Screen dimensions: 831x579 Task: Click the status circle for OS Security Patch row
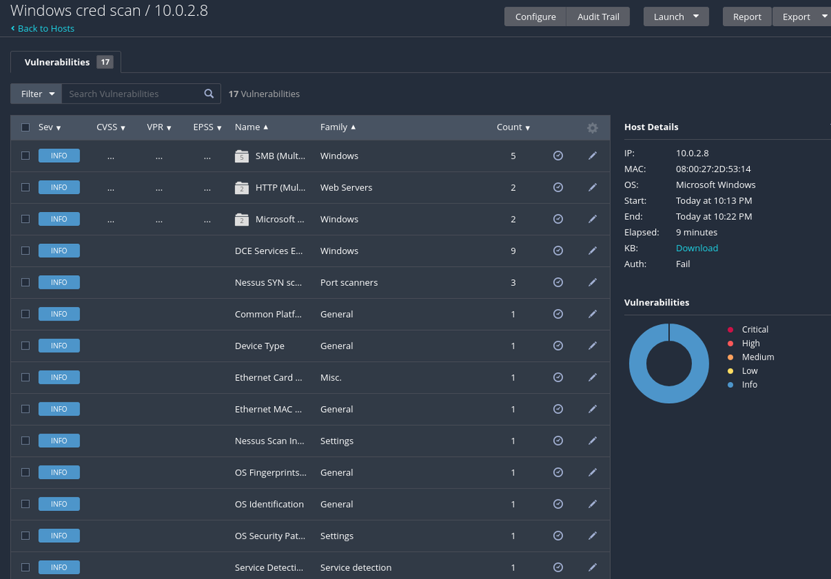click(558, 536)
